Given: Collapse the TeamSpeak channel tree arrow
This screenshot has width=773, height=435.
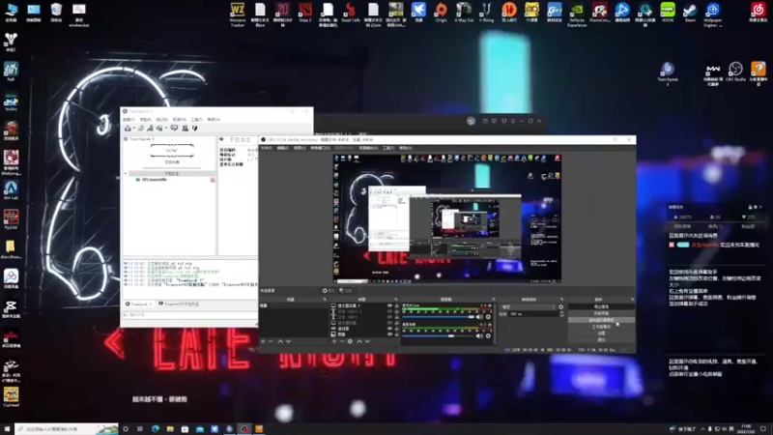Looking at the screenshot, I should pos(126,174).
